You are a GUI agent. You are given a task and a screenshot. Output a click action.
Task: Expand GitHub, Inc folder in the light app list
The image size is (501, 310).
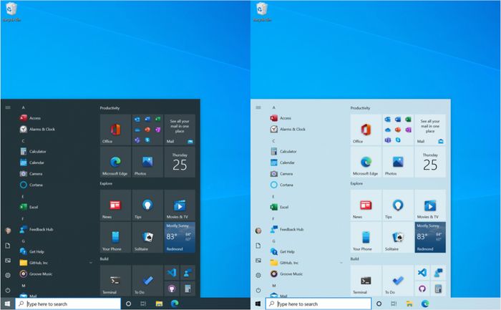click(x=341, y=263)
